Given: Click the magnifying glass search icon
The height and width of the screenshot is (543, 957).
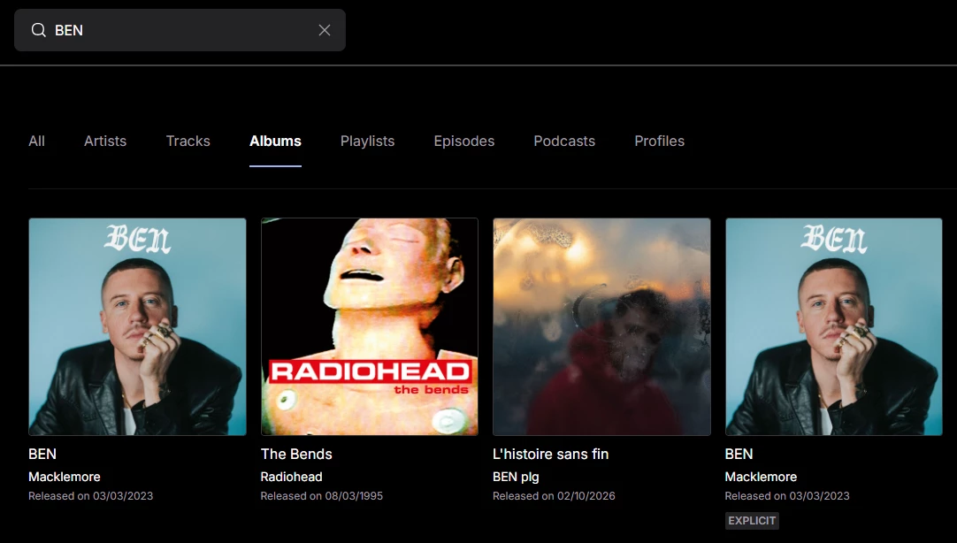Looking at the screenshot, I should pos(38,30).
